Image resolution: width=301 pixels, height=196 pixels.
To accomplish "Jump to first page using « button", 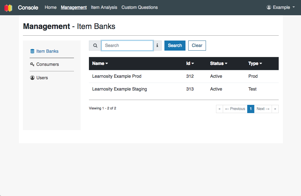I will [x=219, y=109].
